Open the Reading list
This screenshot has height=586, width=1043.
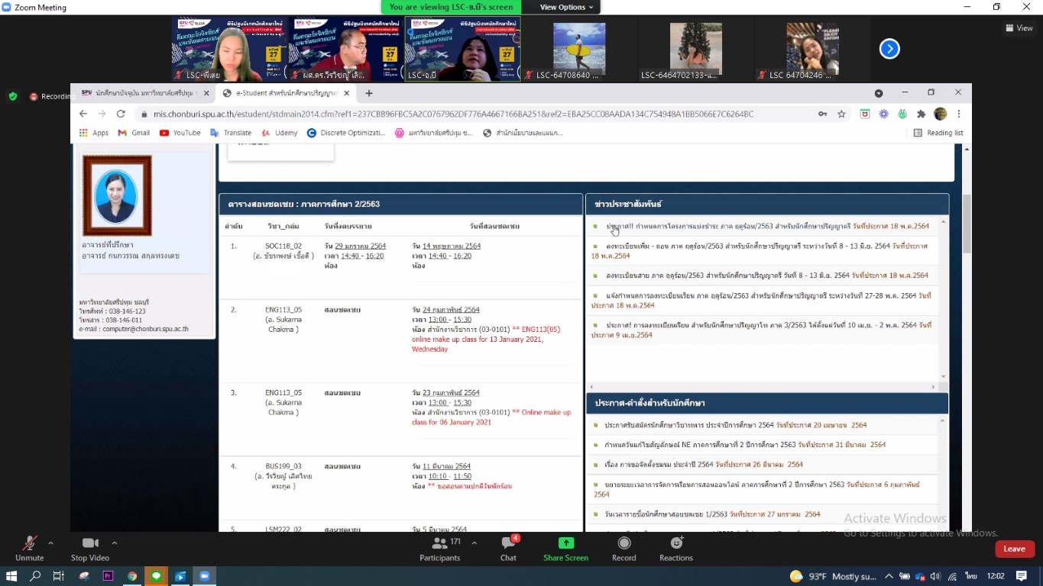click(939, 133)
